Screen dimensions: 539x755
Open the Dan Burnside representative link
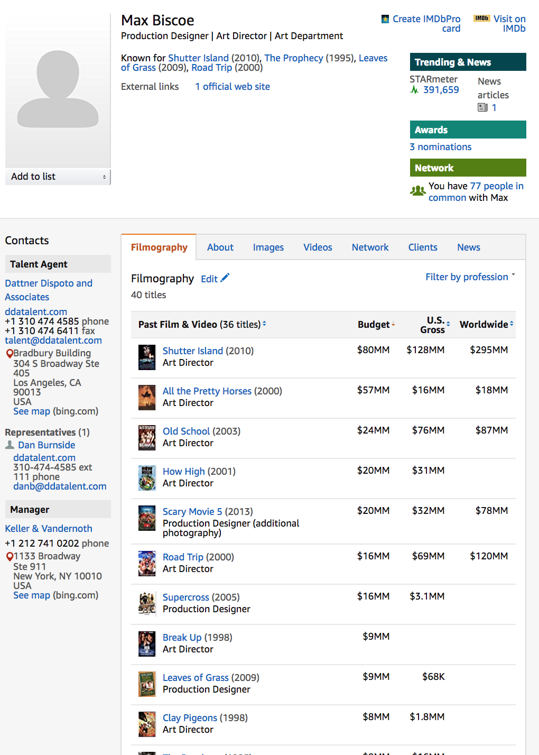click(47, 445)
